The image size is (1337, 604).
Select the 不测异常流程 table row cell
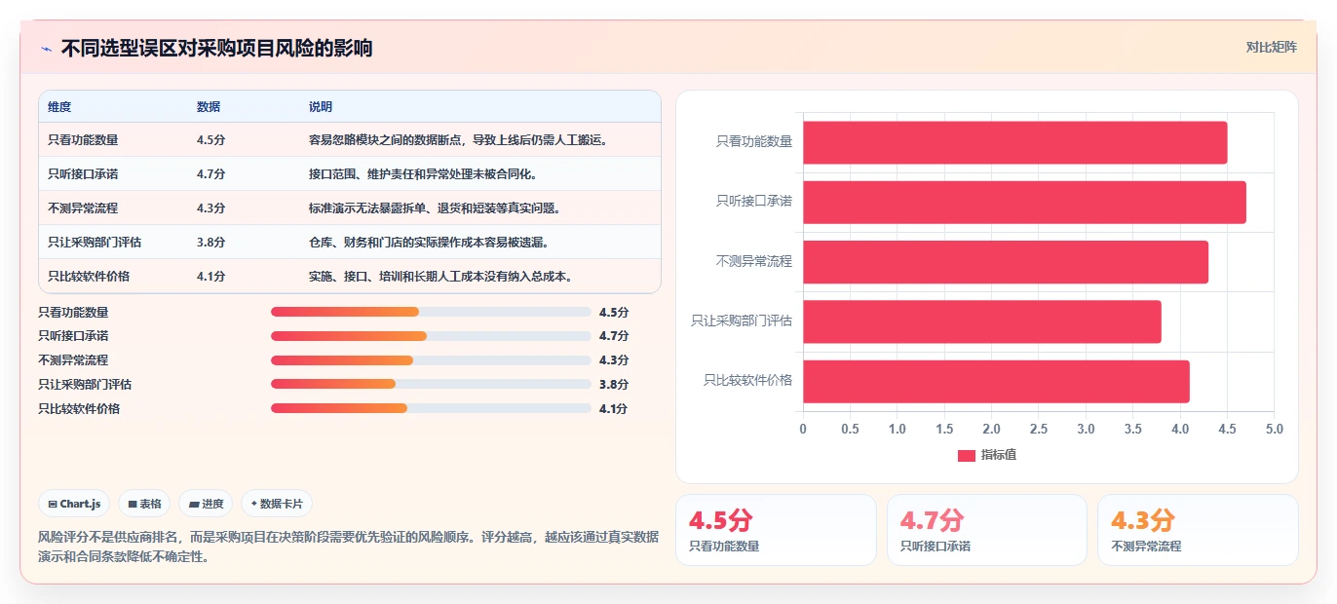click(83, 208)
